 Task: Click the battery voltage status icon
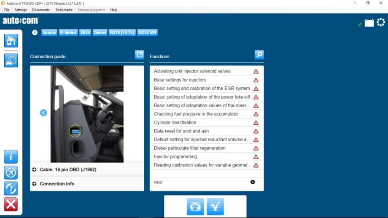point(369,23)
